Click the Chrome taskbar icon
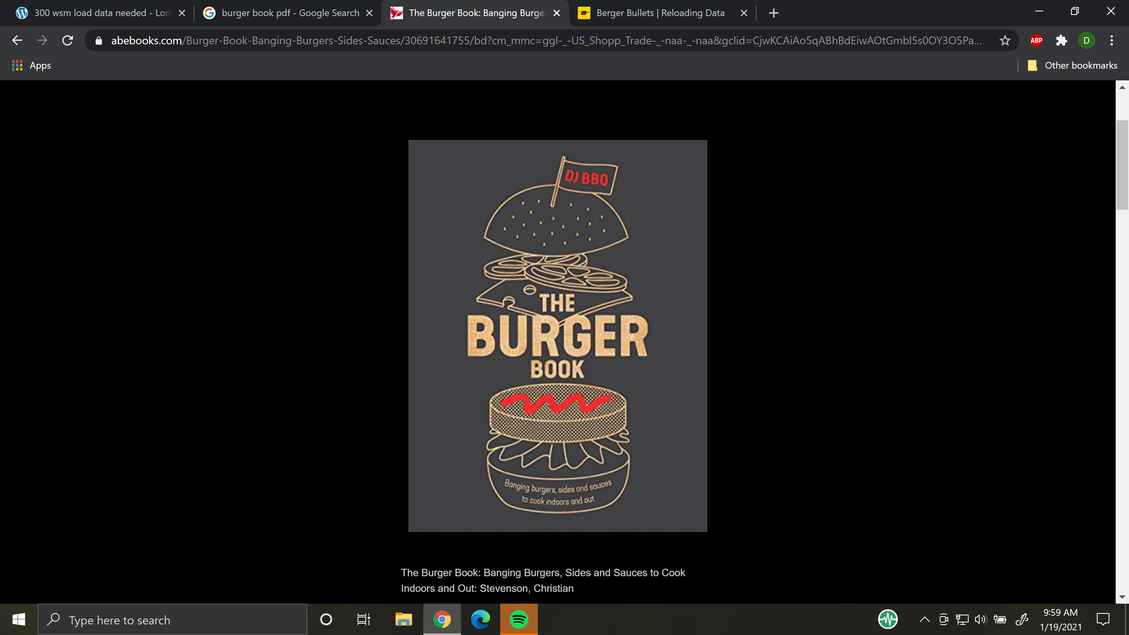1129x635 pixels. point(442,619)
